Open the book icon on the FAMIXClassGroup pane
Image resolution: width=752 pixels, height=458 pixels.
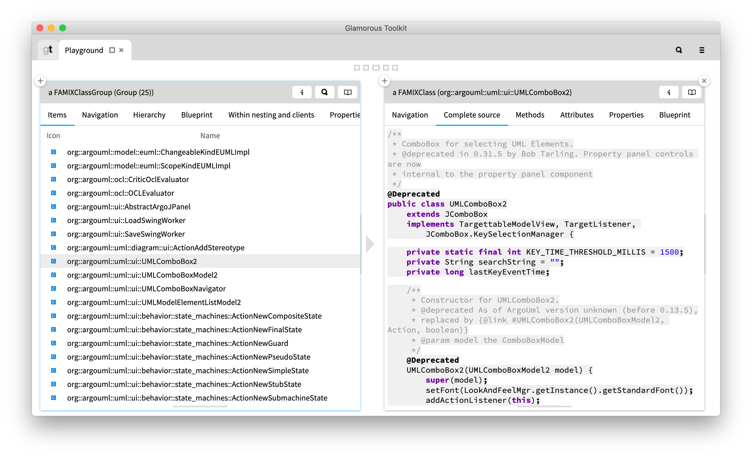click(347, 92)
